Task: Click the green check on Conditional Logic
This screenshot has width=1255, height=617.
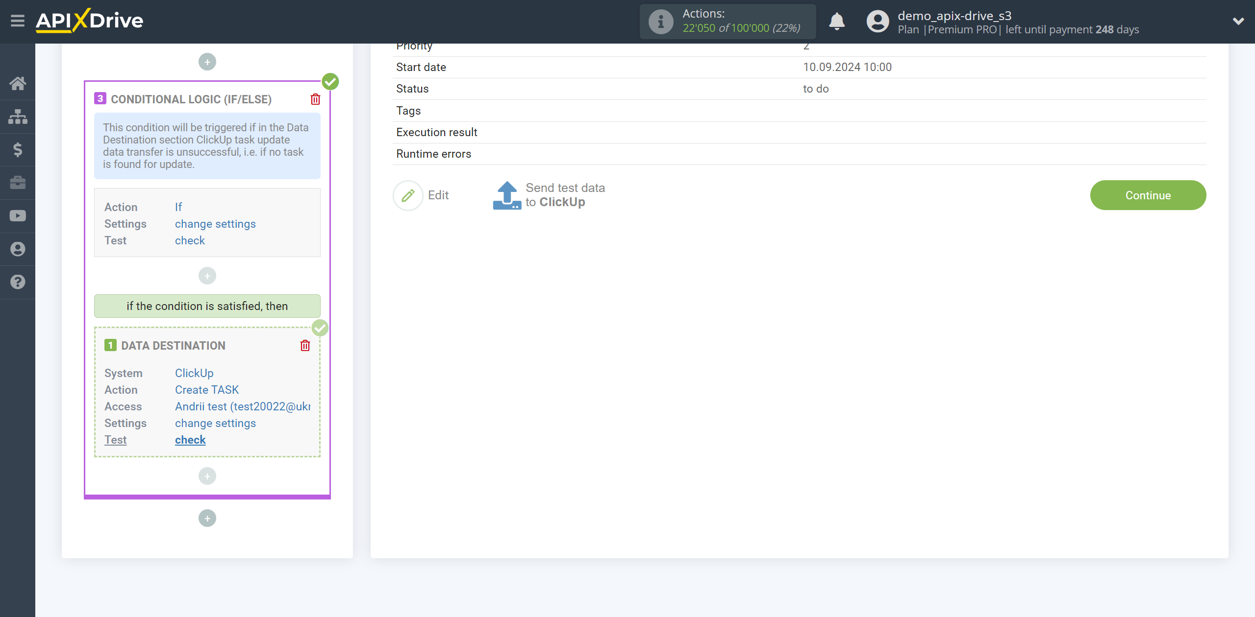Action: (330, 81)
